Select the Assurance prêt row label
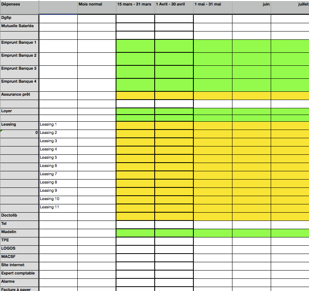This screenshot has height=291, width=309. click(x=19, y=95)
